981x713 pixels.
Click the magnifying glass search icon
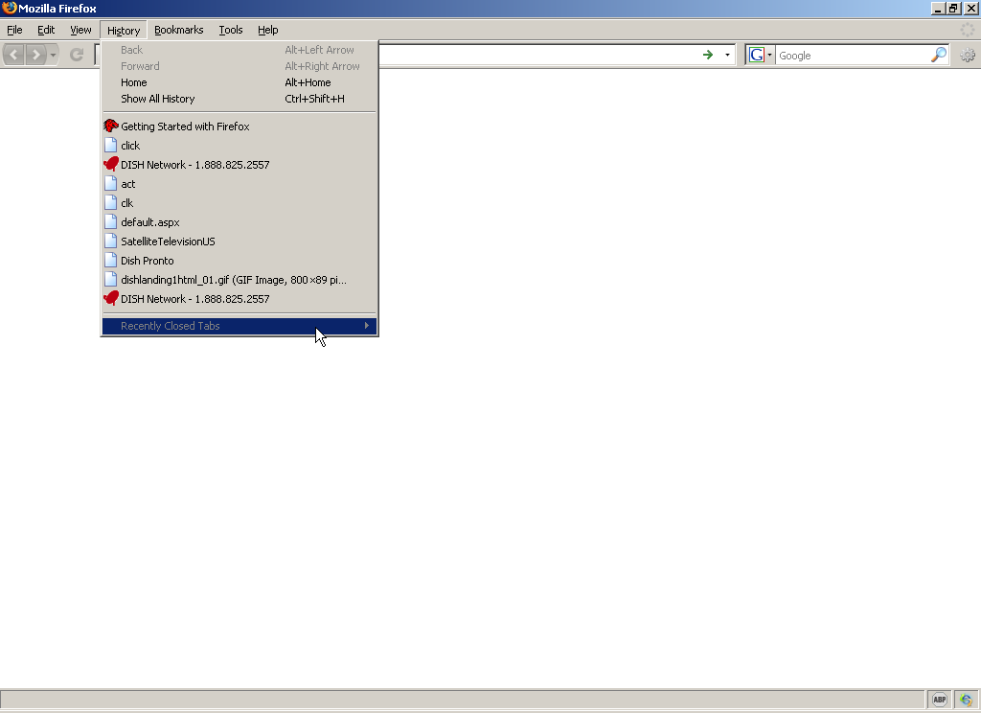pyautogui.click(x=939, y=55)
